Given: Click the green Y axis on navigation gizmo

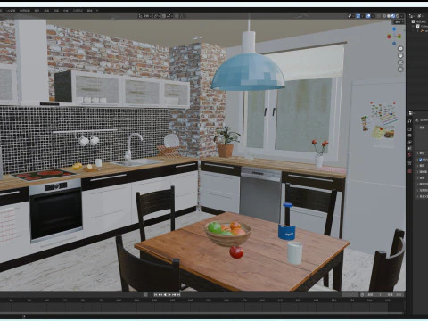Looking at the screenshot, I should (x=399, y=37).
